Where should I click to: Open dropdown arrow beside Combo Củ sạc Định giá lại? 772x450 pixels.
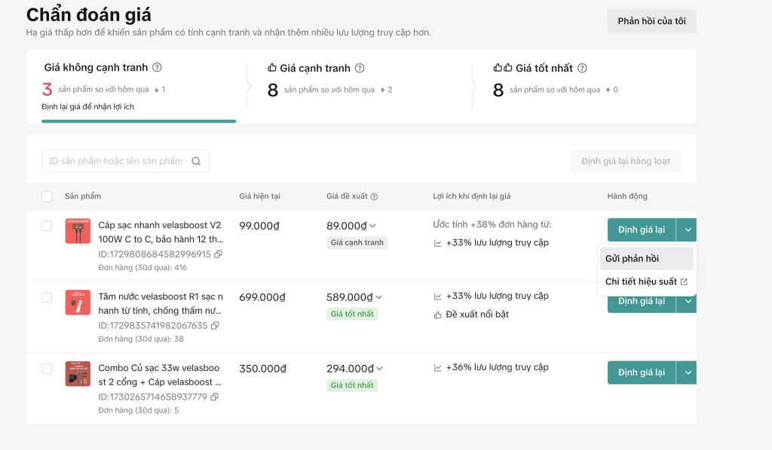(x=687, y=372)
